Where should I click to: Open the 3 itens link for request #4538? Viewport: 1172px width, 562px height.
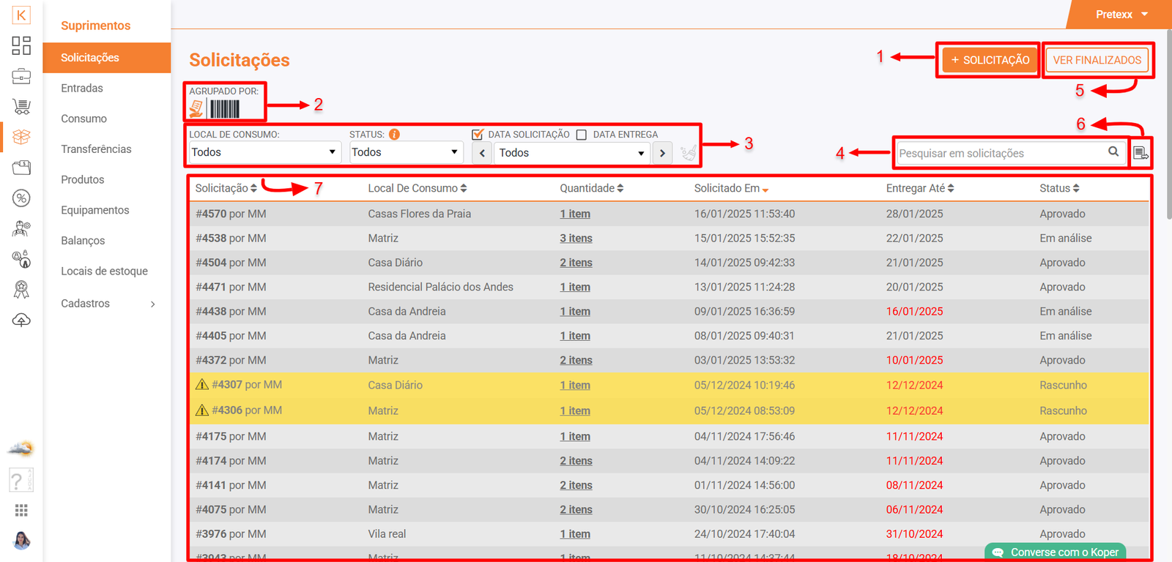point(576,239)
